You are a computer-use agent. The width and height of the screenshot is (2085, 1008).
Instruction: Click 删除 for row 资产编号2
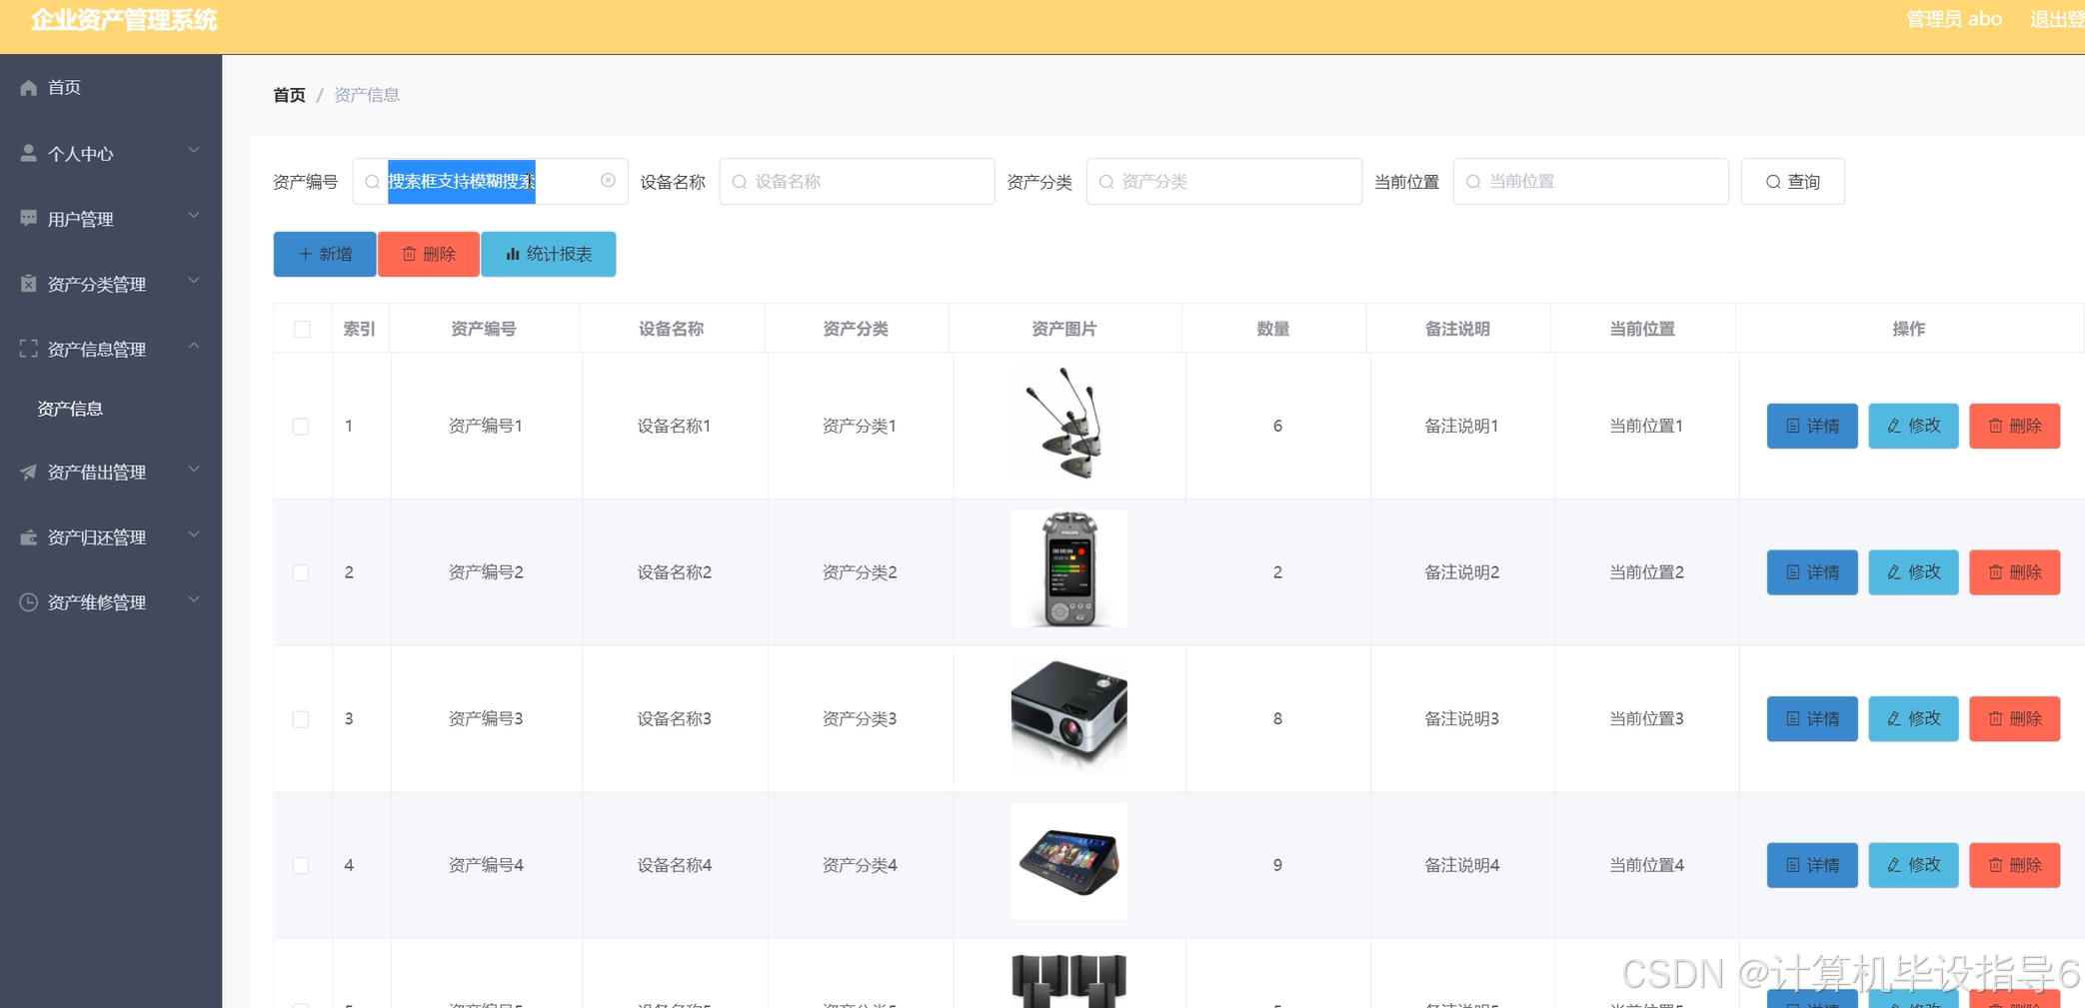pyautogui.click(x=2014, y=572)
